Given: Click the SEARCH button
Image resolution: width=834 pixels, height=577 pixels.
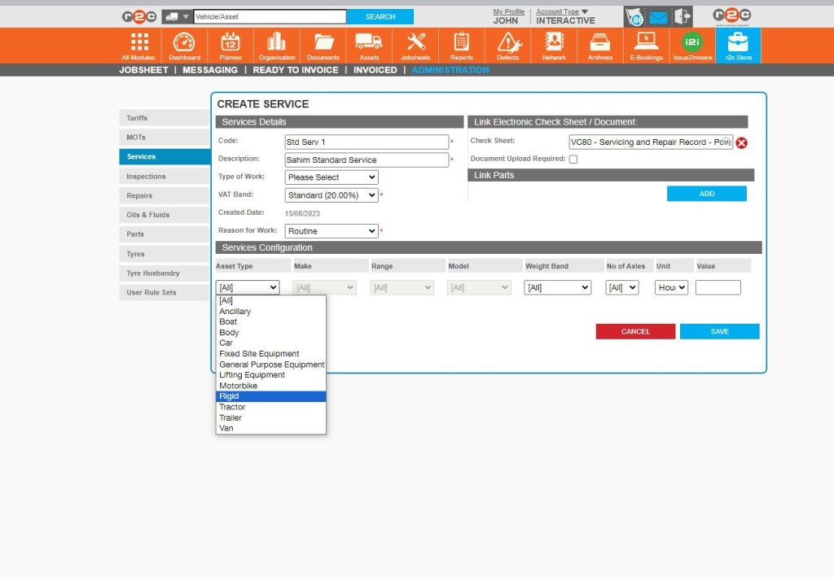Looking at the screenshot, I should click(380, 17).
